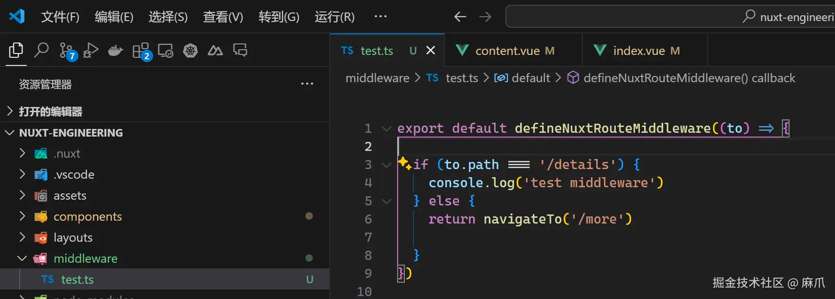Expand the 打开的编辑器 section

50,111
